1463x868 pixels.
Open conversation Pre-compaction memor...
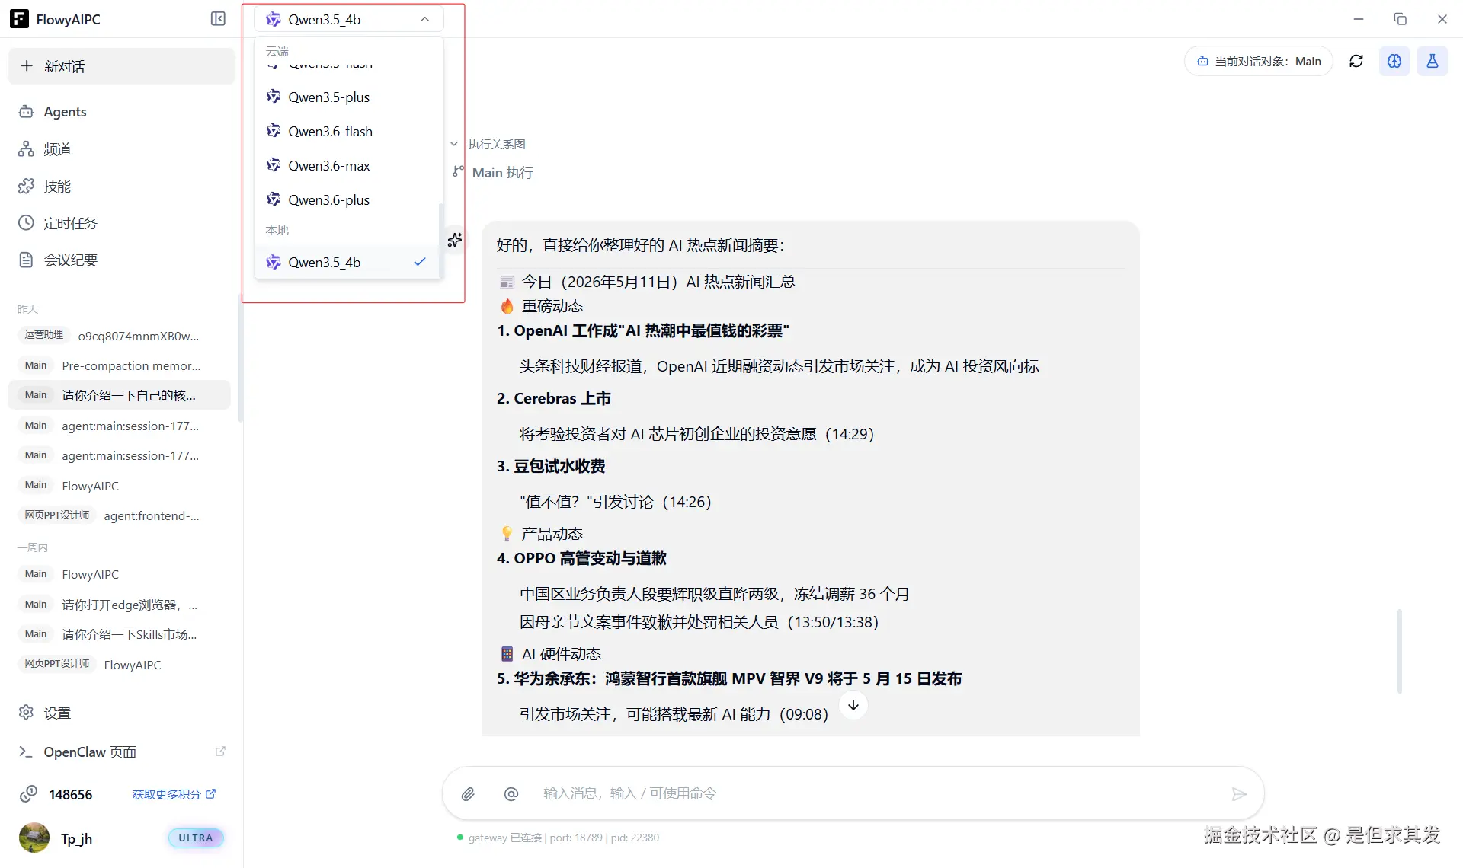click(119, 365)
